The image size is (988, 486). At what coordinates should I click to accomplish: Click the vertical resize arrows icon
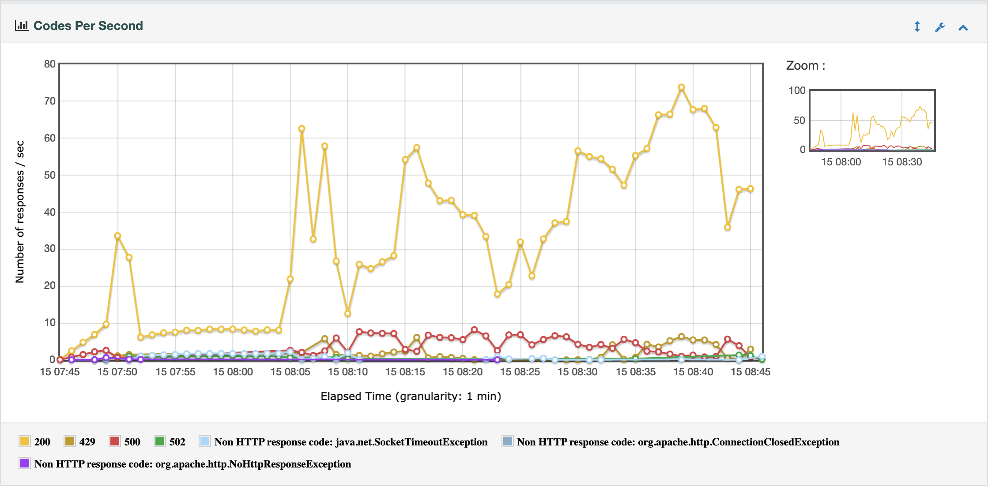coord(917,27)
